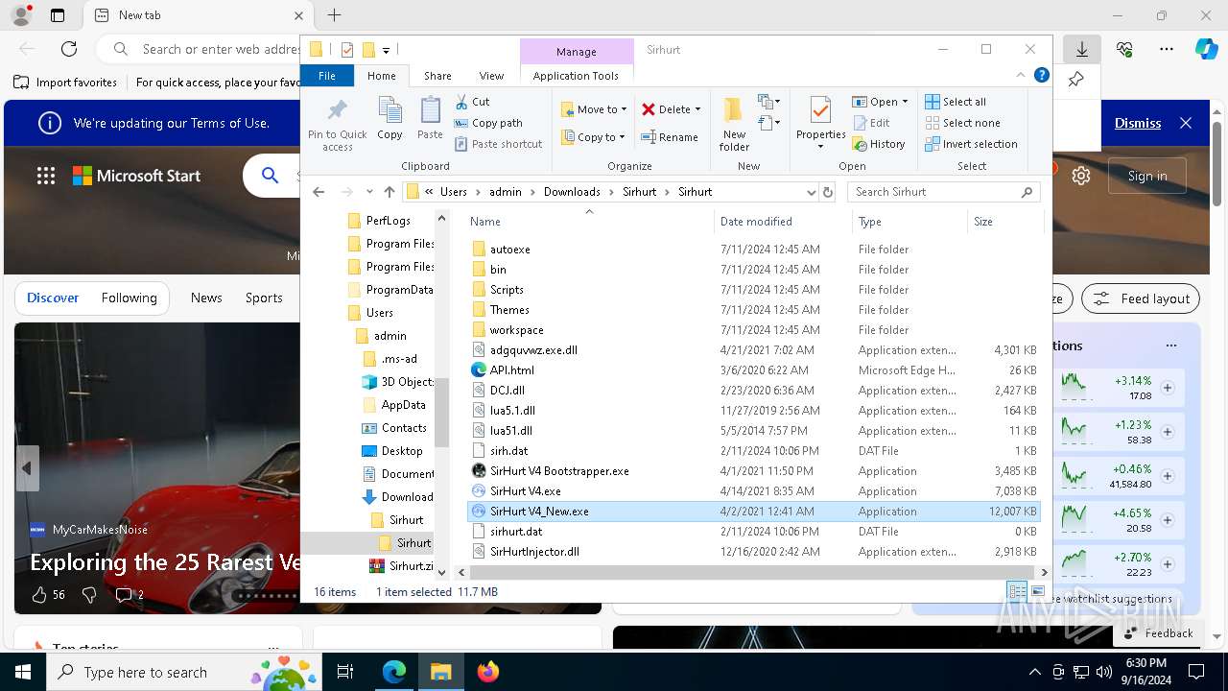The height and width of the screenshot is (691, 1228).
Task: Refresh the Explorer address bar
Action: tap(827, 192)
